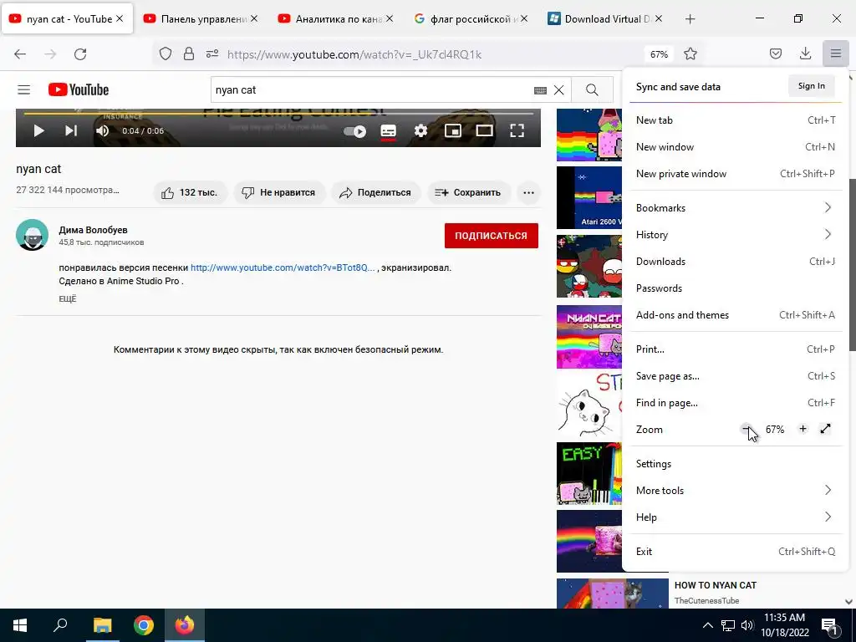Increase zoom with the plus button
This screenshot has width=856, height=642.
[x=802, y=429]
